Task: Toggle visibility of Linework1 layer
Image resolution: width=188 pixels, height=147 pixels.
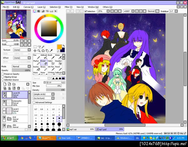Action: 4,101
